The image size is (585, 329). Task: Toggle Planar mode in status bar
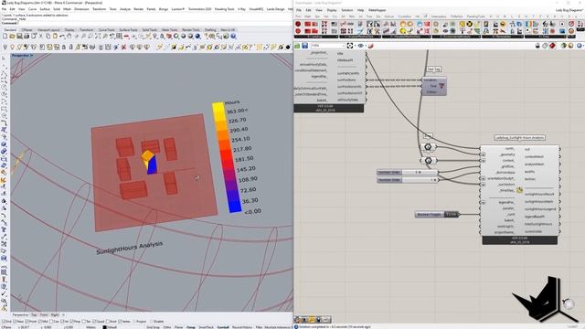pyautogui.click(x=179, y=327)
